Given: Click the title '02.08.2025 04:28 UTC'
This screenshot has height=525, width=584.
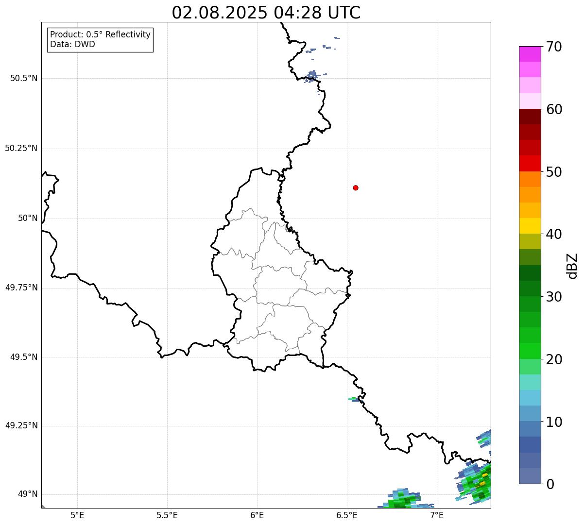Looking at the screenshot, I should point(266,13).
